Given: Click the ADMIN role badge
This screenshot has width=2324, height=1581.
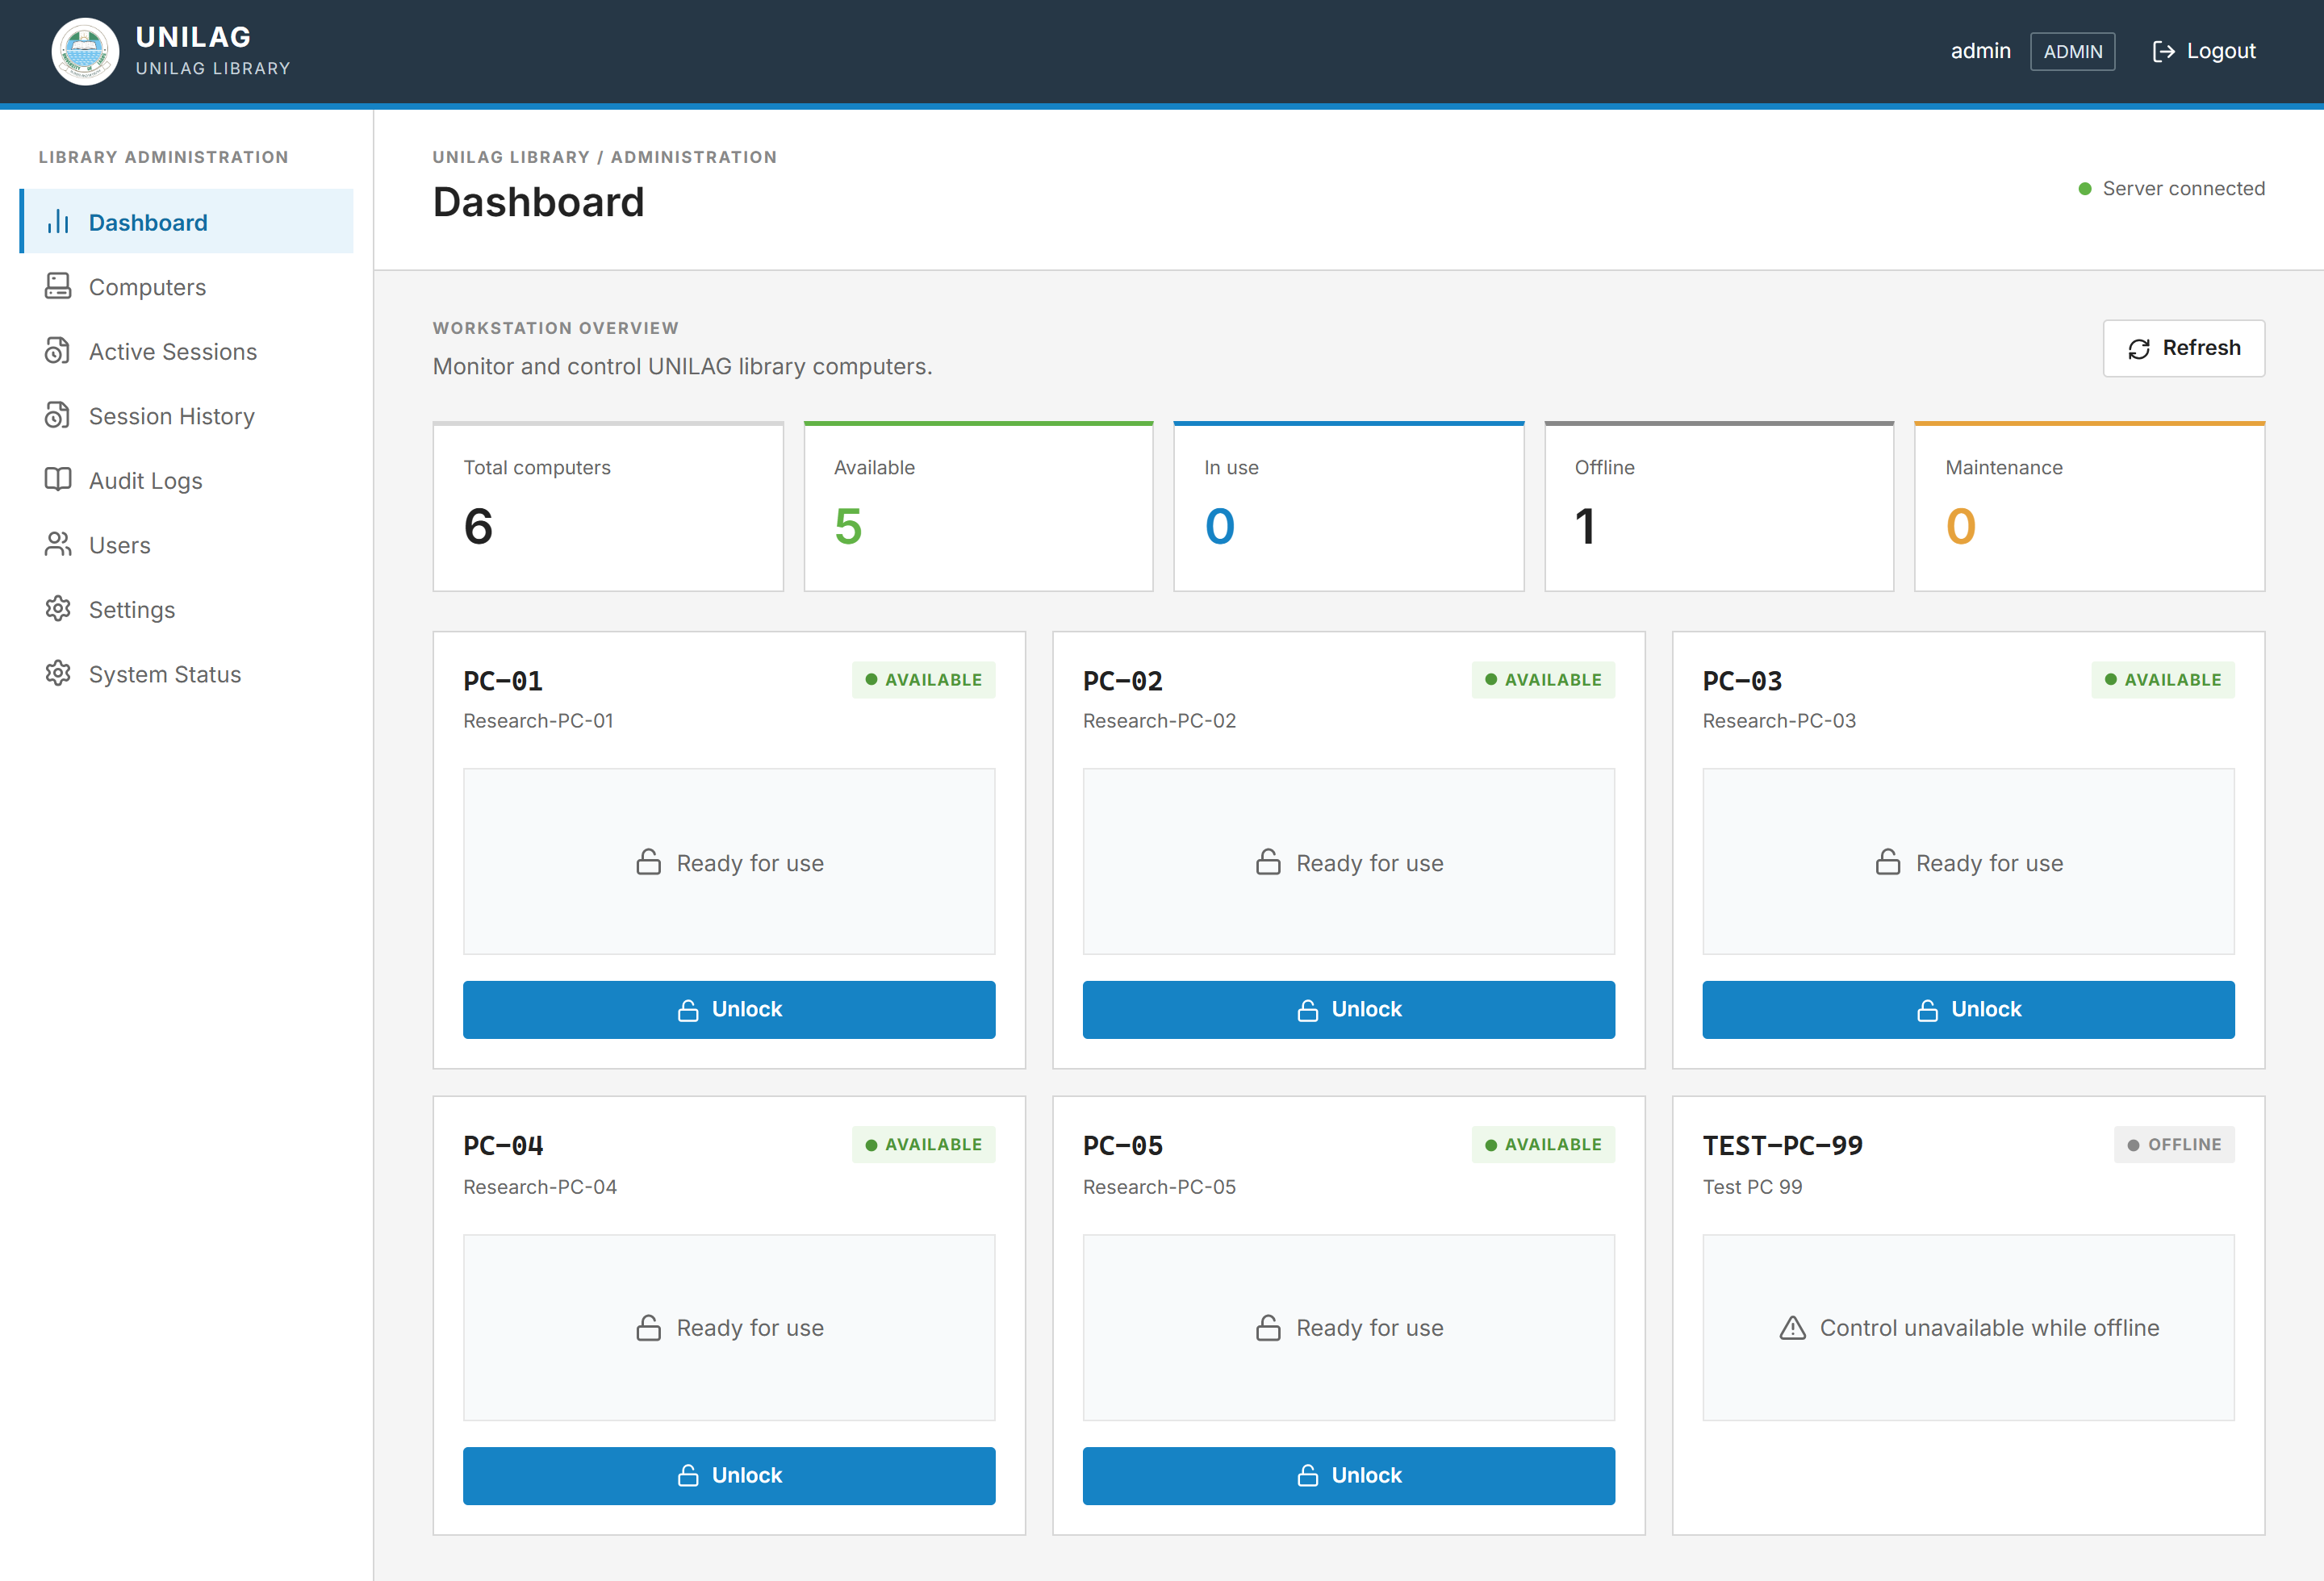Looking at the screenshot, I should 2072,52.
